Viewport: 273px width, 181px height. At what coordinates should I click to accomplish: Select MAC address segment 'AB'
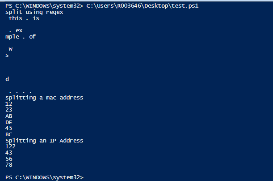(9, 116)
